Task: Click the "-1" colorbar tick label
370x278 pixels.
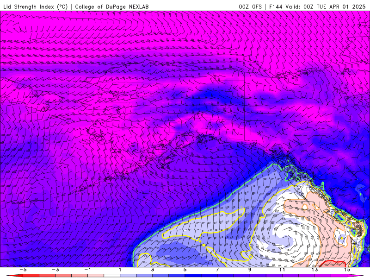Action: (87, 270)
